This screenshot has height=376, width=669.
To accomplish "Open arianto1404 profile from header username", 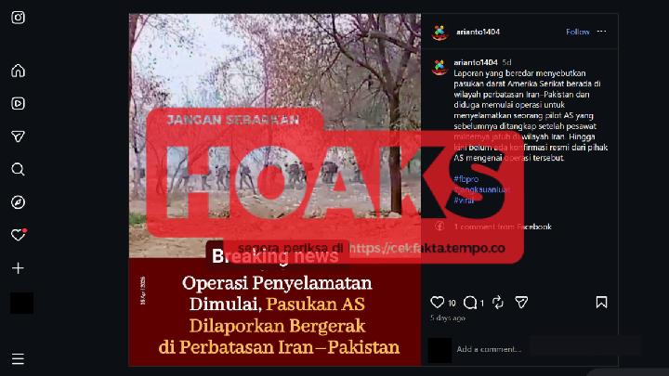I will click(478, 32).
